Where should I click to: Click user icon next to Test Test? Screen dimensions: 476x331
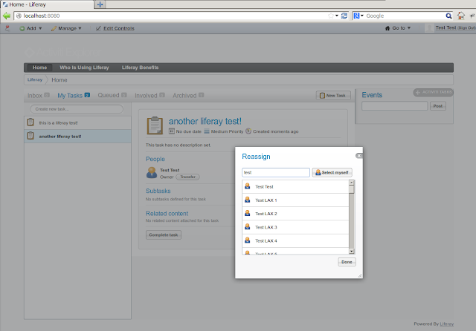pos(248,186)
